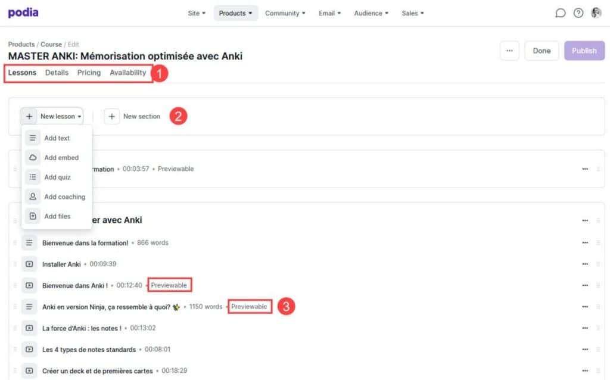The height and width of the screenshot is (380, 610).
Task: Open the user profile avatar
Action: (596, 13)
